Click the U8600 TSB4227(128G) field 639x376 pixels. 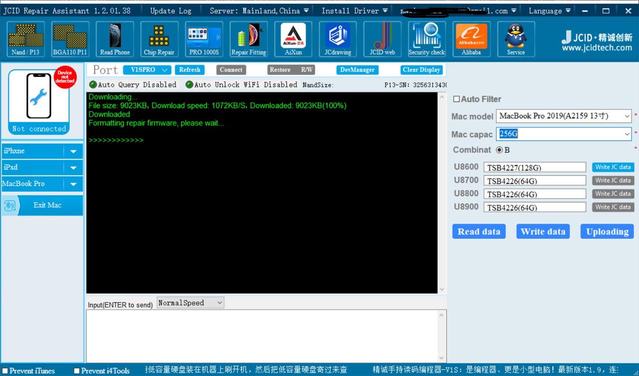[x=535, y=167]
